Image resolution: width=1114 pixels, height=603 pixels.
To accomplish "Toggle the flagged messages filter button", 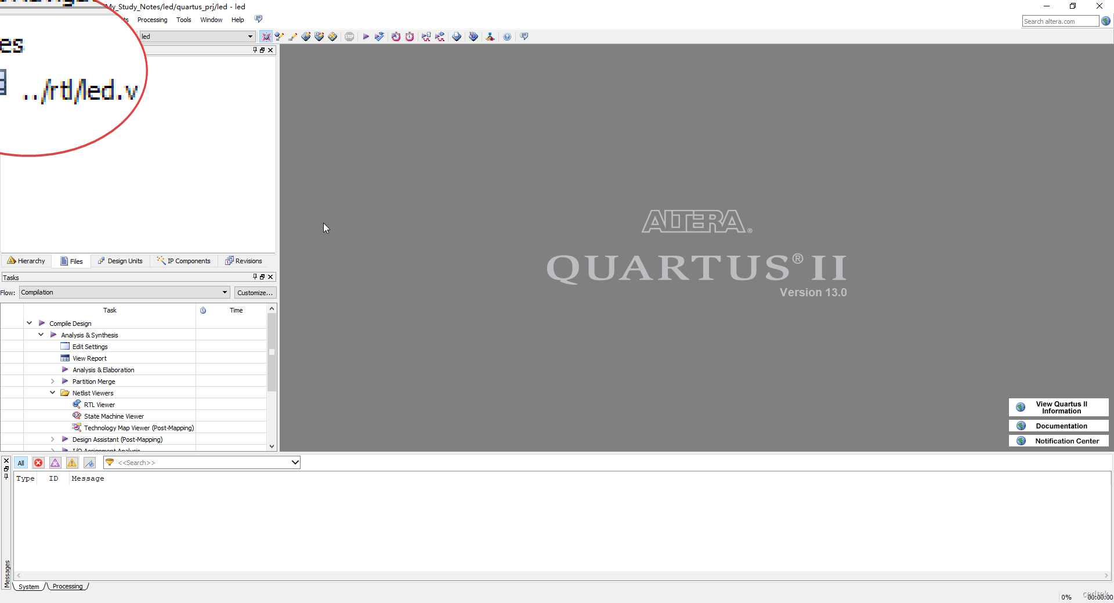I will (x=89, y=463).
